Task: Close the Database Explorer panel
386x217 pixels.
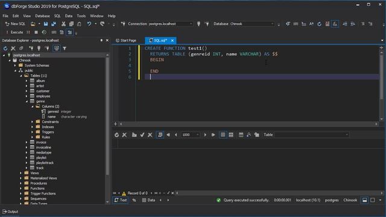Action: click(x=107, y=40)
